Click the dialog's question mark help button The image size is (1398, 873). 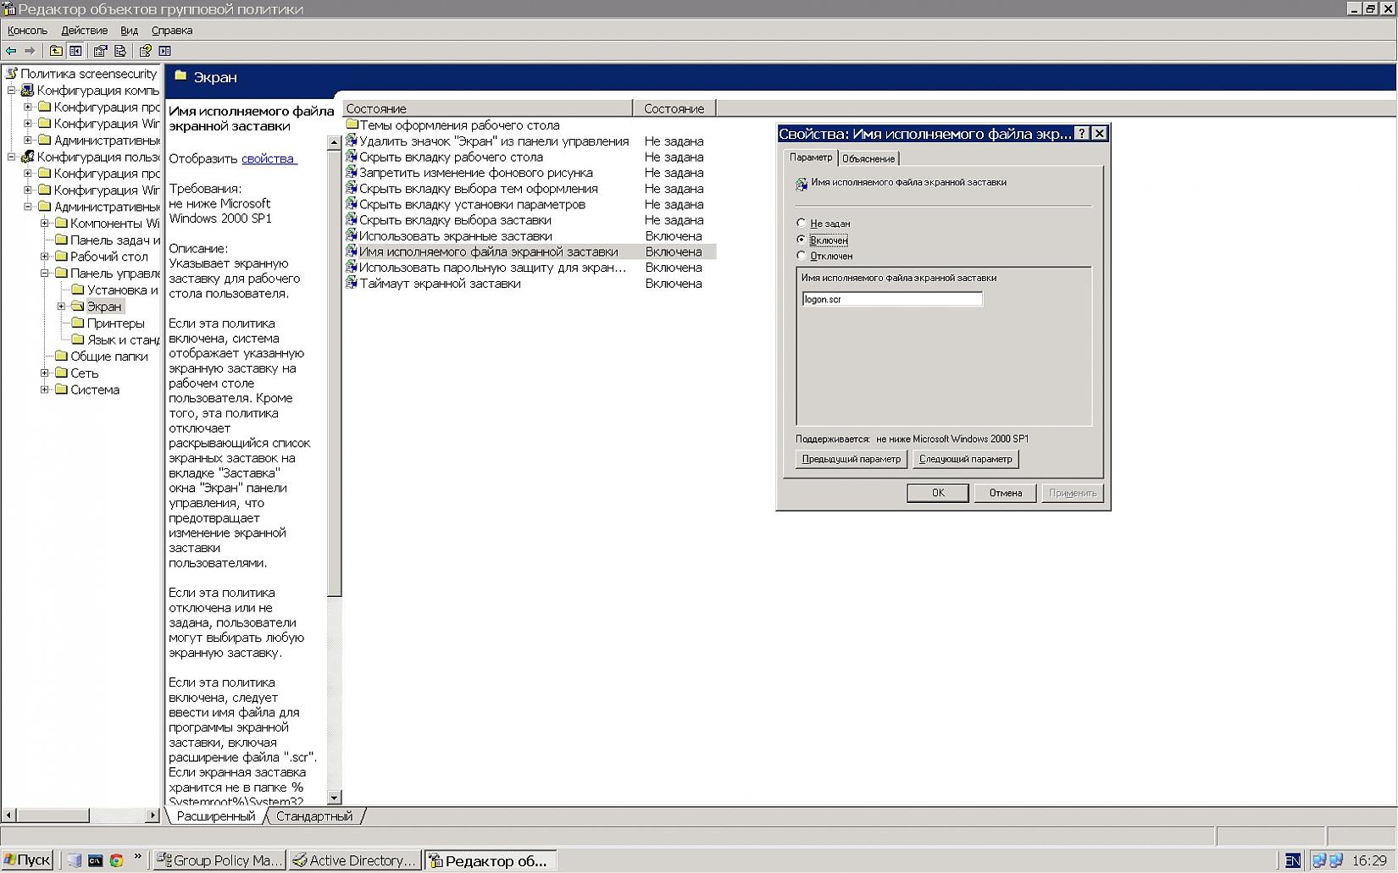[1081, 134]
